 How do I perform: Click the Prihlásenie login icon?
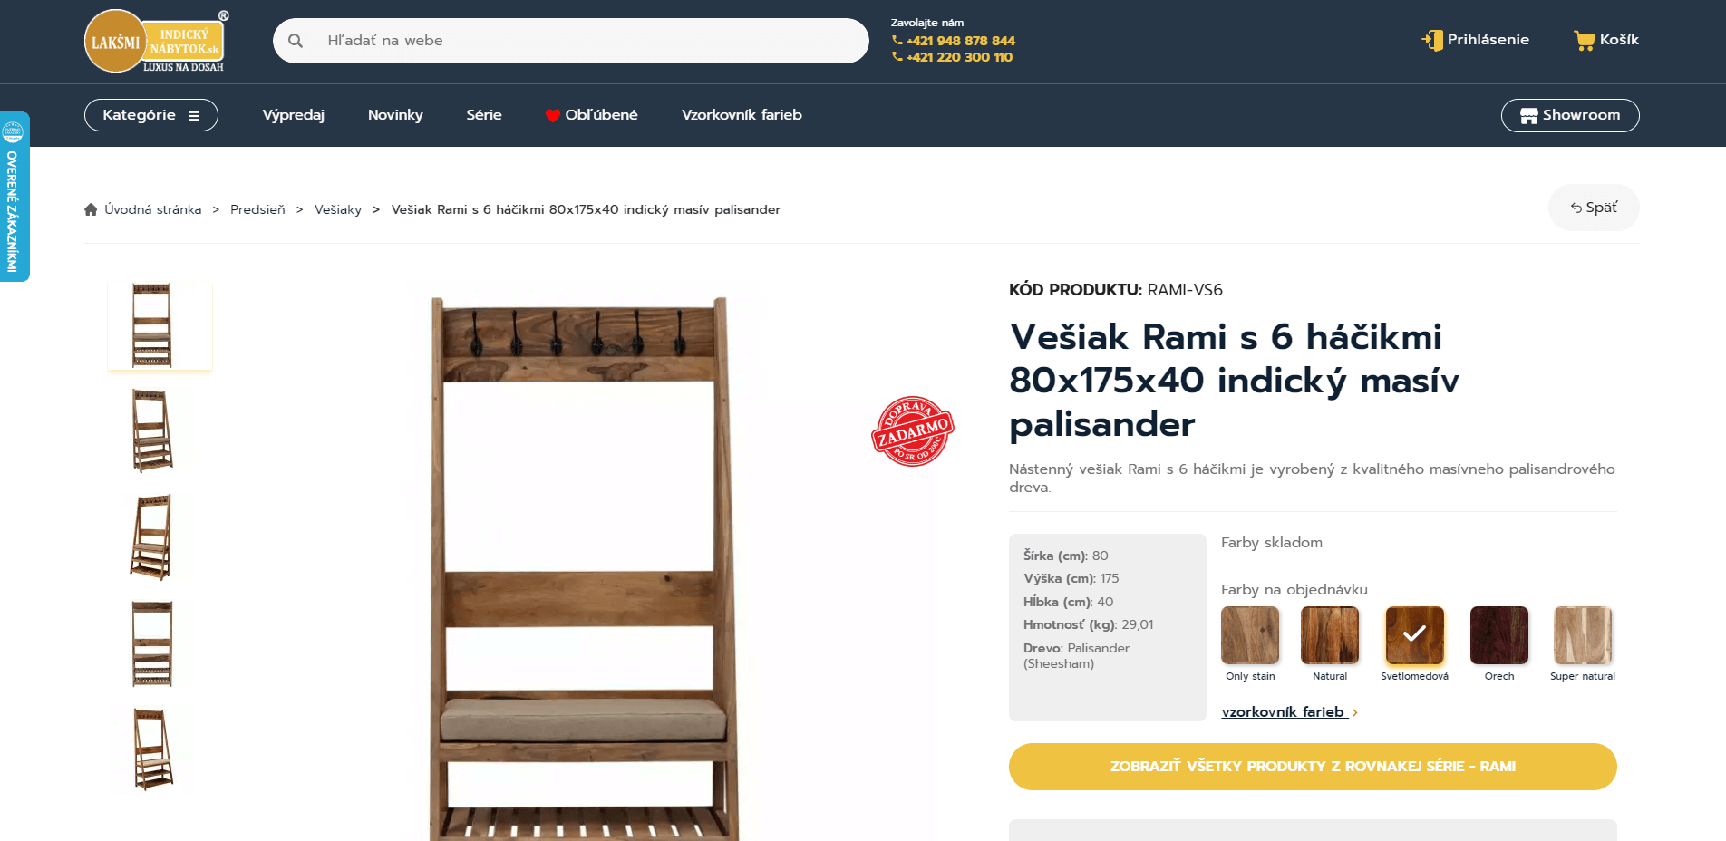click(1432, 40)
